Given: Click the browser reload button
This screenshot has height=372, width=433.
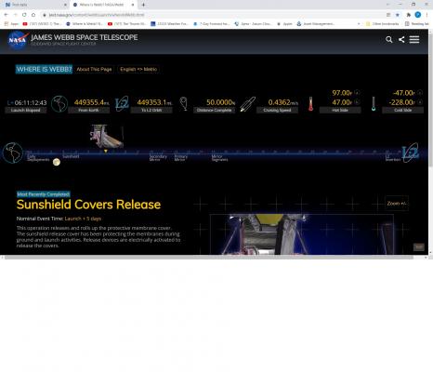Looking at the screenshot, I should point(24,15).
